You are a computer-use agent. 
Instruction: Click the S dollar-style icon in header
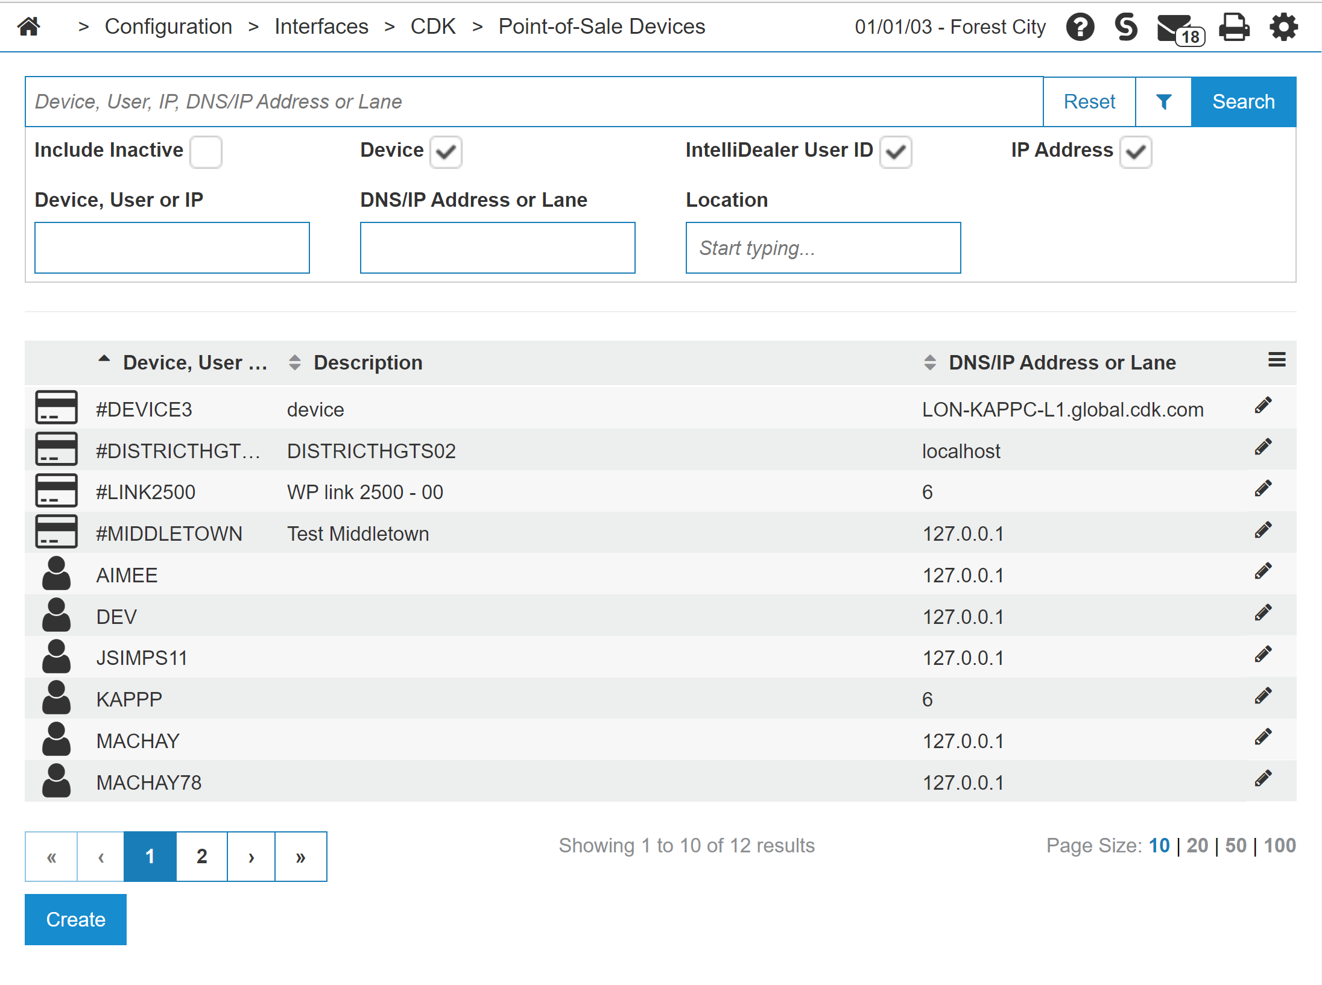(x=1125, y=27)
